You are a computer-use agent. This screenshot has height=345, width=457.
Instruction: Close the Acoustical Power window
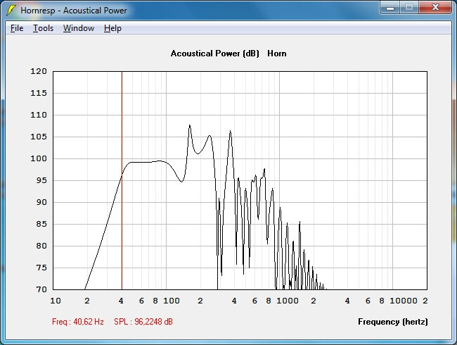[x=435, y=8]
